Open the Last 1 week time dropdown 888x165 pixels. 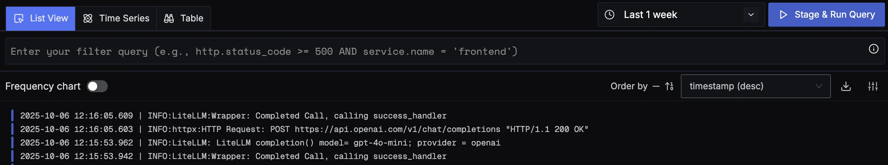(x=650, y=15)
